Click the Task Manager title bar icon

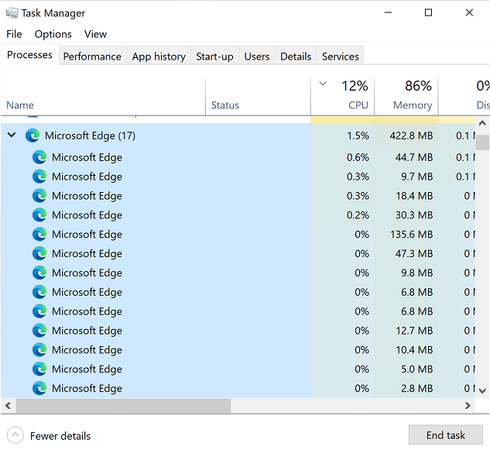tap(12, 13)
